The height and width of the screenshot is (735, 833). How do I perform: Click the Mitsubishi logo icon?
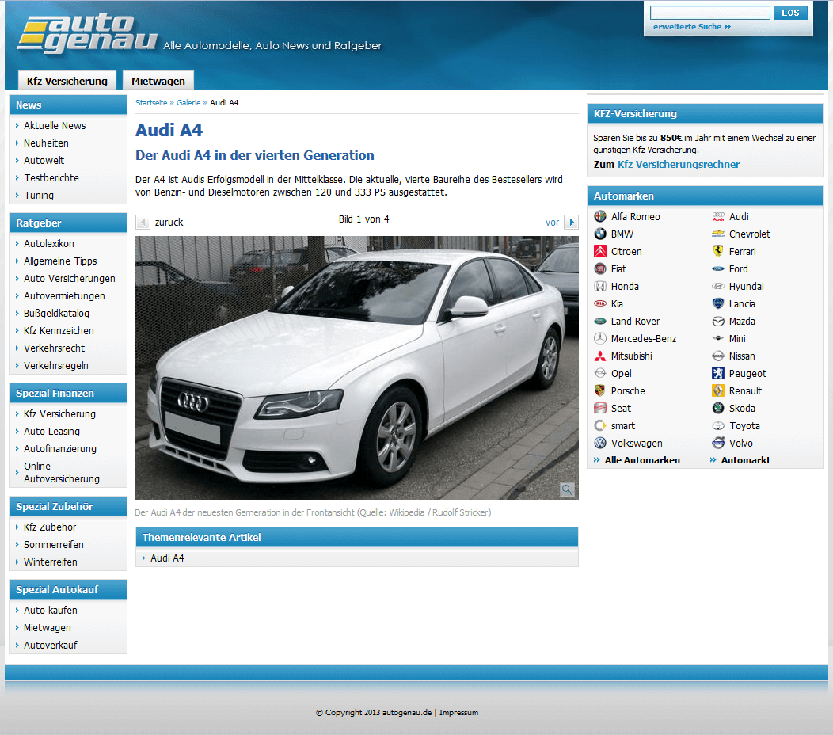point(600,356)
